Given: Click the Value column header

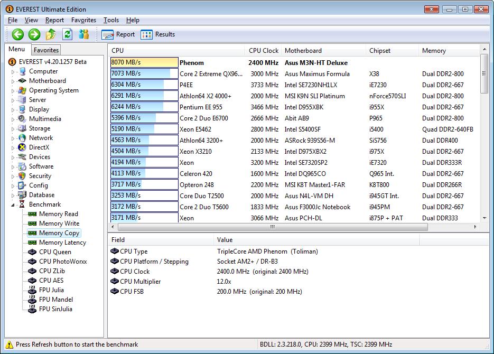Looking at the screenshot, I should point(316,240).
